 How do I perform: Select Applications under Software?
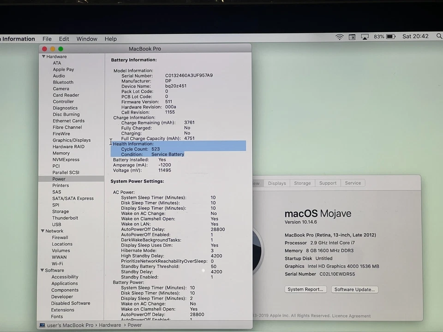click(x=65, y=284)
